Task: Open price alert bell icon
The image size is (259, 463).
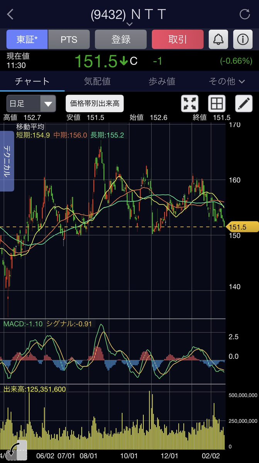Action: (218, 39)
